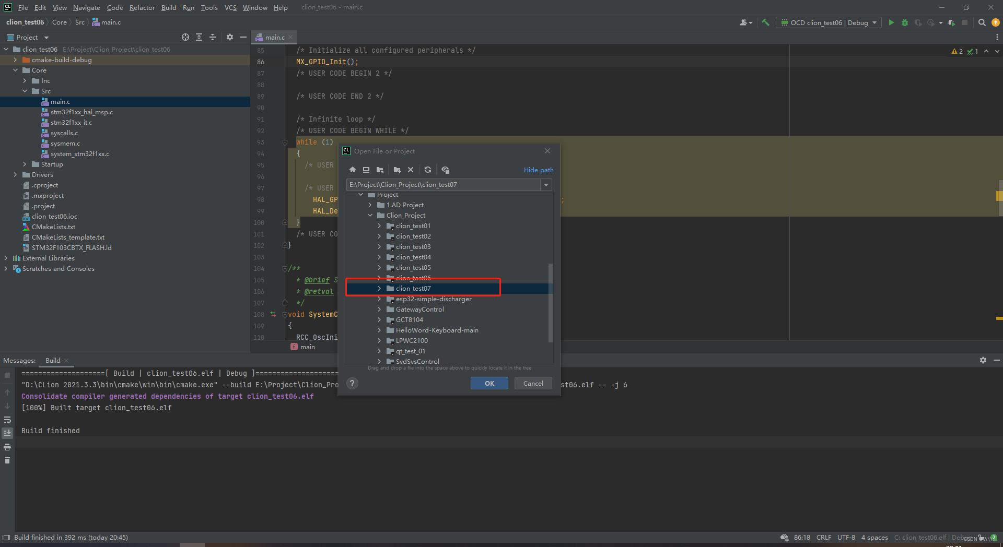The height and width of the screenshot is (547, 1003).
Task: Change line ending via CRLF indicator
Action: (x=824, y=537)
